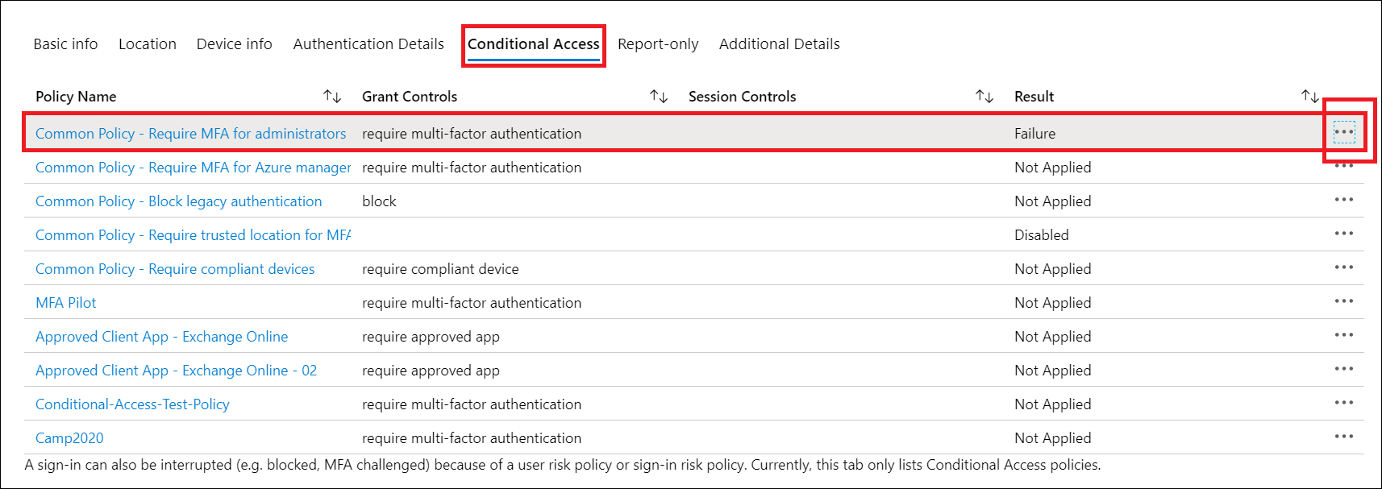The height and width of the screenshot is (489, 1382).
Task: Open the Camp2020 policy link
Action: 69,437
